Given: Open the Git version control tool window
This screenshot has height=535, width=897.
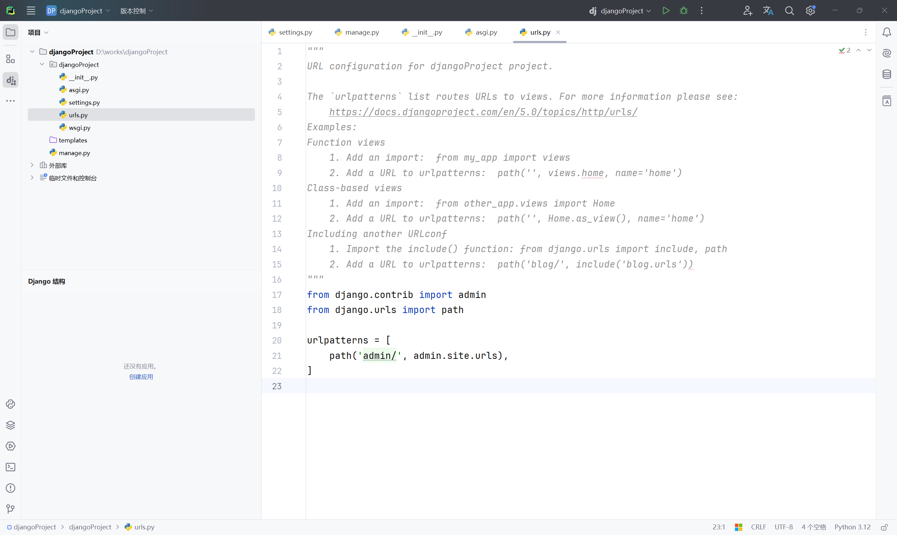Looking at the screenshot, I should click(x=11, y=509).
